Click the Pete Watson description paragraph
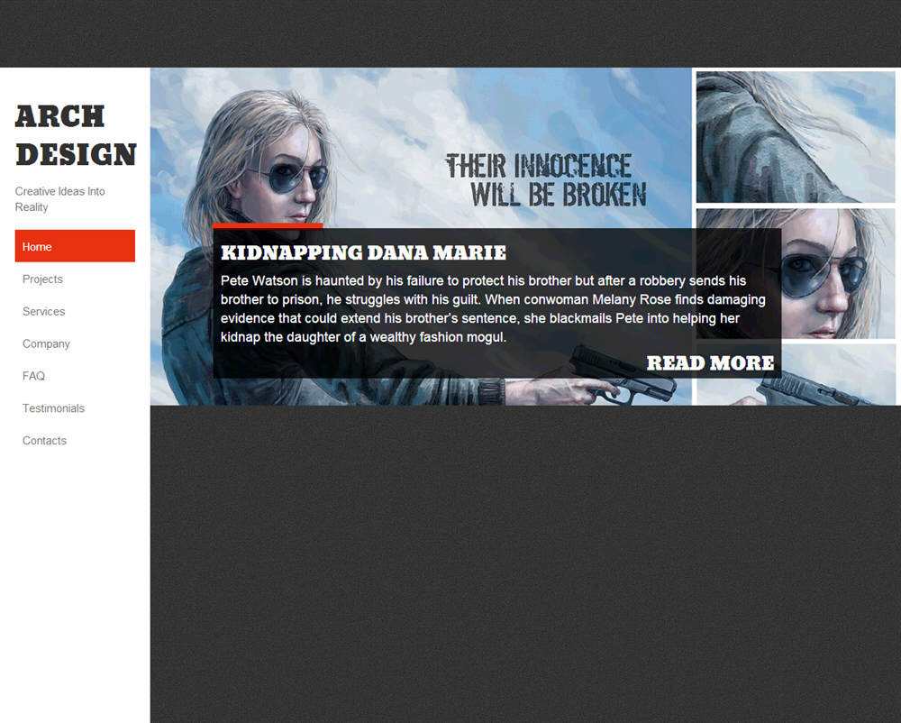Viewport: 901px width, 723px height. 493,309
